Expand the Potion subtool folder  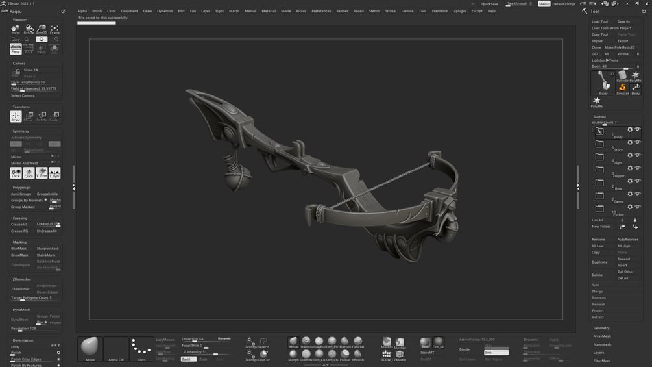click(x=599, y=209)
